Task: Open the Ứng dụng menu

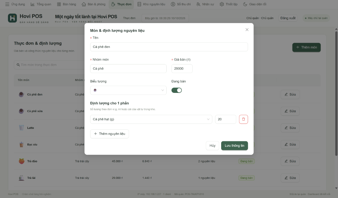Action: [15, 4]
